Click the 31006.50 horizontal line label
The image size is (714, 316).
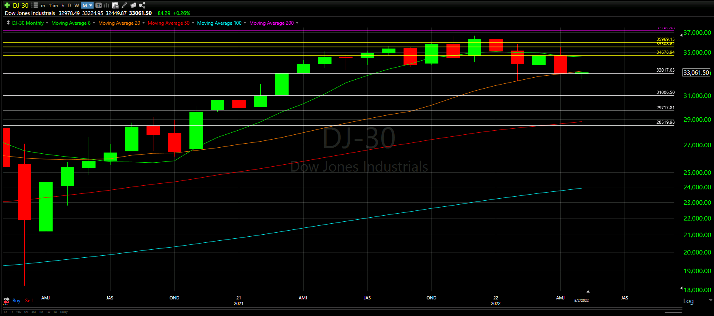[x=665, y=92]
